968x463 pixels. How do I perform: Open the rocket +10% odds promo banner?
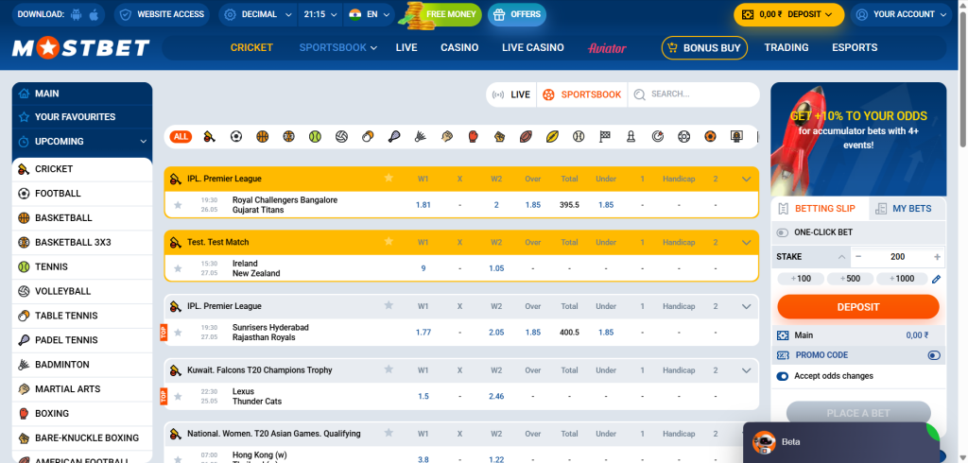(858, 140)
